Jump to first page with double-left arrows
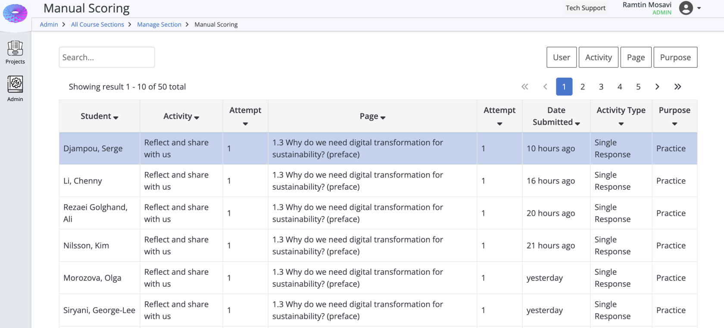Screen dimensions: 724x328 click(x=524, y=87)
